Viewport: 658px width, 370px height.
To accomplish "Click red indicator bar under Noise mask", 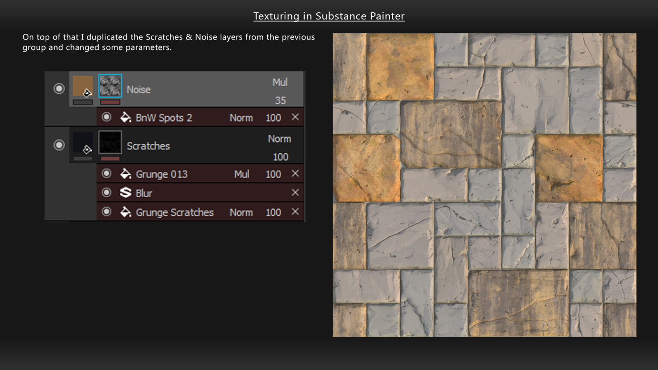I will coord(110,102).
